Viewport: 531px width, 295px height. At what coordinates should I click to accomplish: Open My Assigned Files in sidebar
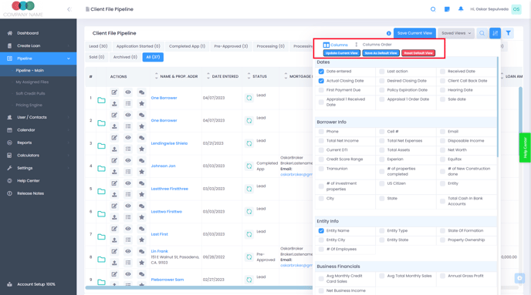[32, 82]
